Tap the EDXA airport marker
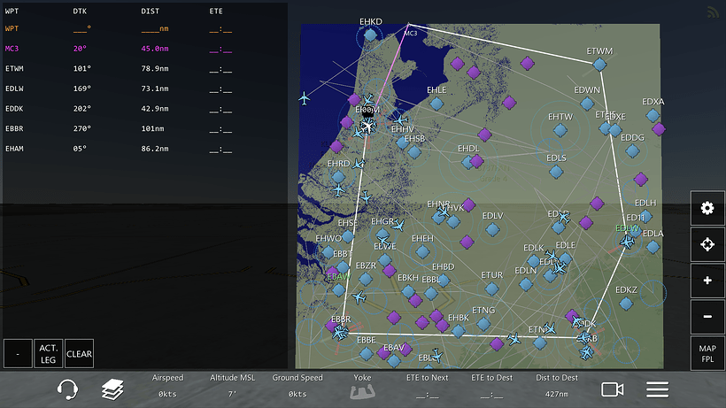The image size is (726, 408). [653, 115]
